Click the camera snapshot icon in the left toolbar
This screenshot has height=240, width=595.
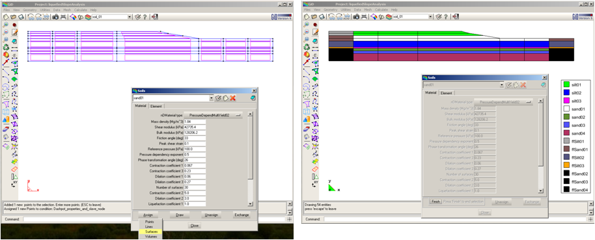coord(55,17)
